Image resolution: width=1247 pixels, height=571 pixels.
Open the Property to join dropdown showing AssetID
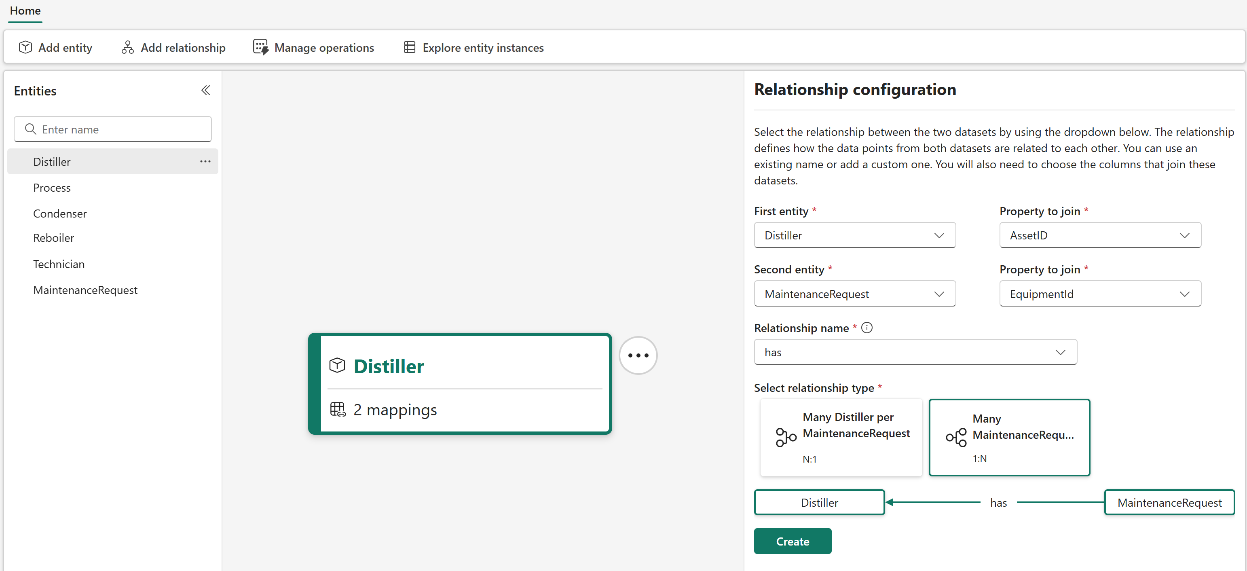pyautogui.click(x=1100, y=235)
